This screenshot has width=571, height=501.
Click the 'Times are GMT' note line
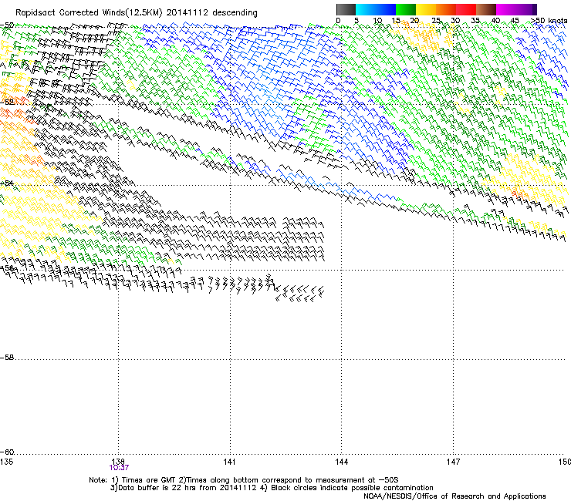coord(244,480)
